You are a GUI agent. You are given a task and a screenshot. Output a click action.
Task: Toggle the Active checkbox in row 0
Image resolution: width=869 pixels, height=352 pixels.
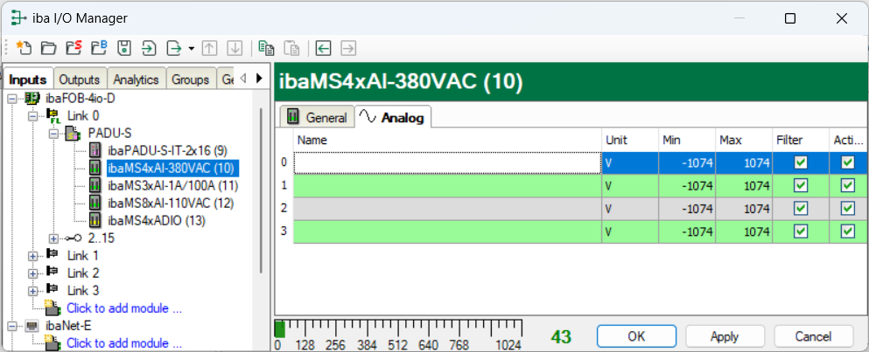847,162
